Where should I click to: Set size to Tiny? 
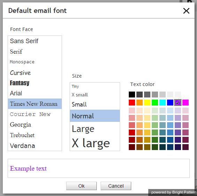point(95,86)
